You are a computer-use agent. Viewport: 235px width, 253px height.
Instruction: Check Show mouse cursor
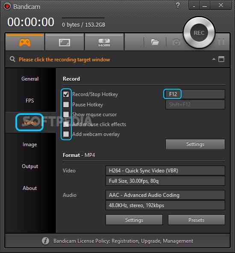coord(66,114)
